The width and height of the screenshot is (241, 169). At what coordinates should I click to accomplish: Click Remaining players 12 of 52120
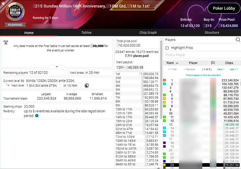[33, 73]
